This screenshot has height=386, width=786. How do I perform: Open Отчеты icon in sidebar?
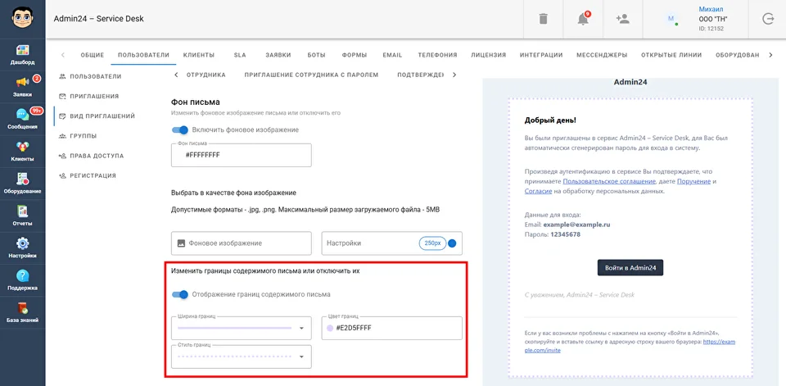(x=23, y=211)
